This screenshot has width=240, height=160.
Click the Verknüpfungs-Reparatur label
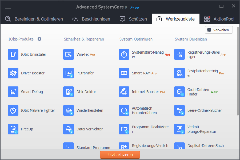[202, 129]
